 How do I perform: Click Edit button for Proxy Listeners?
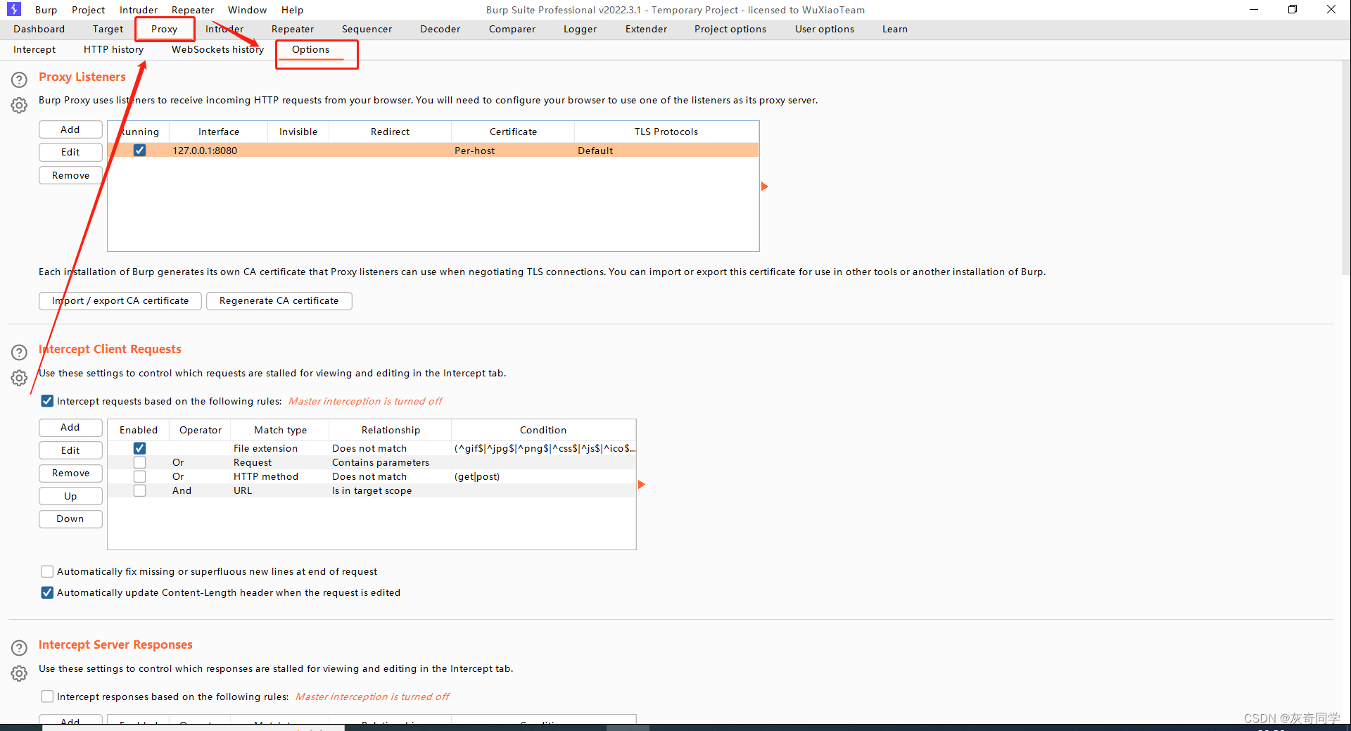(70, 152)
